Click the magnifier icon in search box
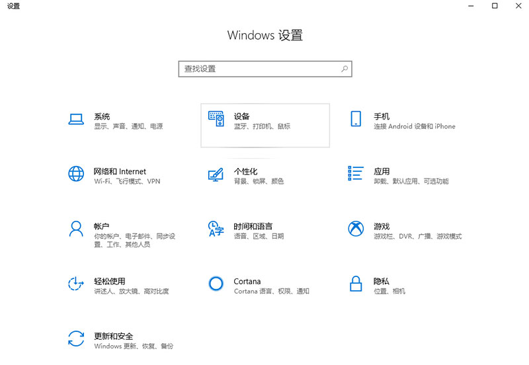The height and width of the screenshot is (365, 529). coord(345,69)
